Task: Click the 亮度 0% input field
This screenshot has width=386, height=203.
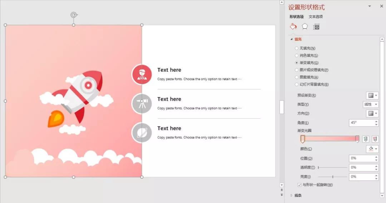Action: click(361, 177)
